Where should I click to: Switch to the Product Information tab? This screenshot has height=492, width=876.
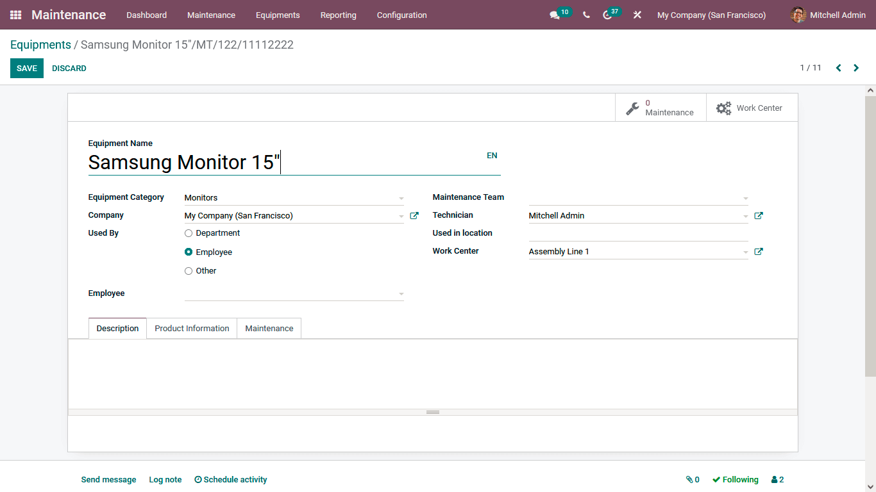point(192,328)
